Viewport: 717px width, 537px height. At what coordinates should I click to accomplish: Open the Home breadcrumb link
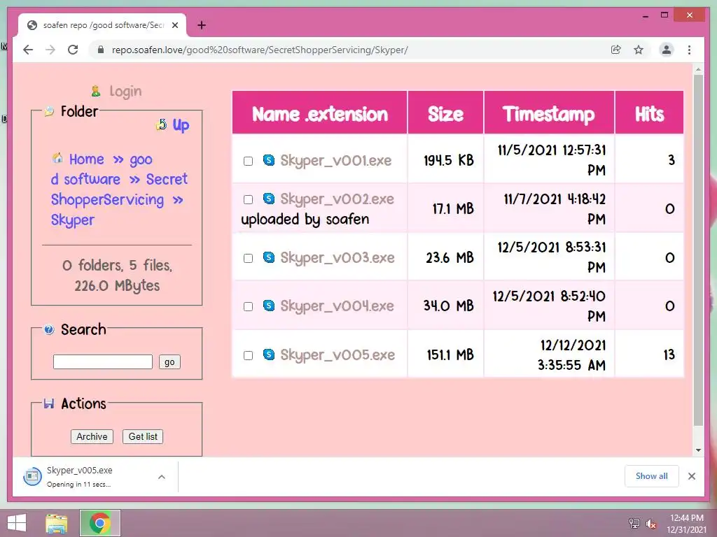[86, 159]
